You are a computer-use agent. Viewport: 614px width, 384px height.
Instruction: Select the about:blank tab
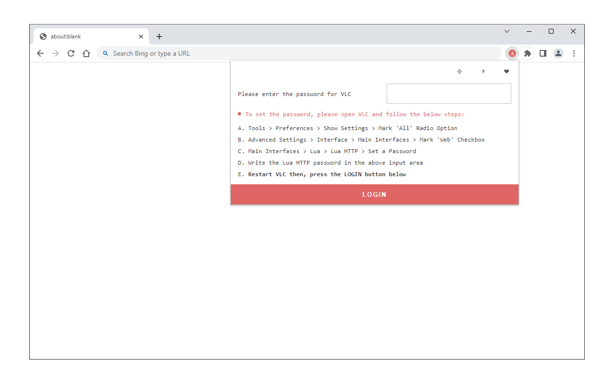pyautogui.click(x=91, y=36)
